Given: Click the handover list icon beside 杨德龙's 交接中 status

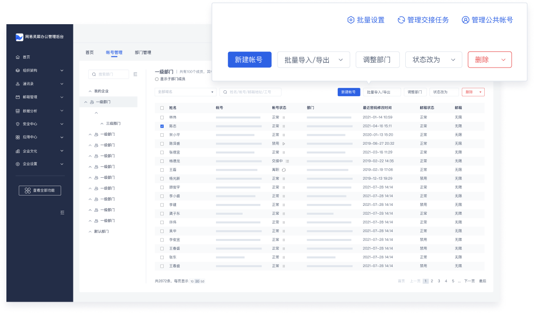Looking at the screenshot, I should (287, 161).
